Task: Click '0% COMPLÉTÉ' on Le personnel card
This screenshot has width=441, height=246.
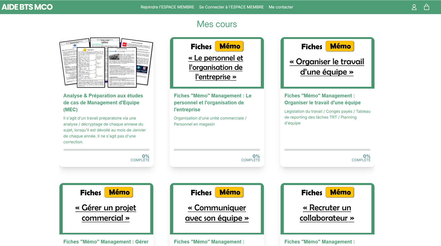Action: (251, 158)
